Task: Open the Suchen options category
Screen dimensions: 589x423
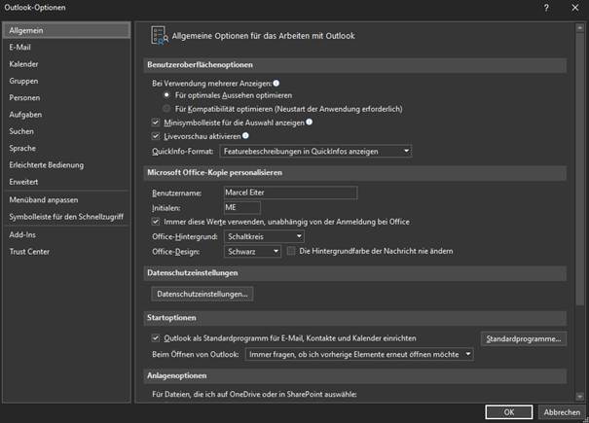Action: (66, 131)
